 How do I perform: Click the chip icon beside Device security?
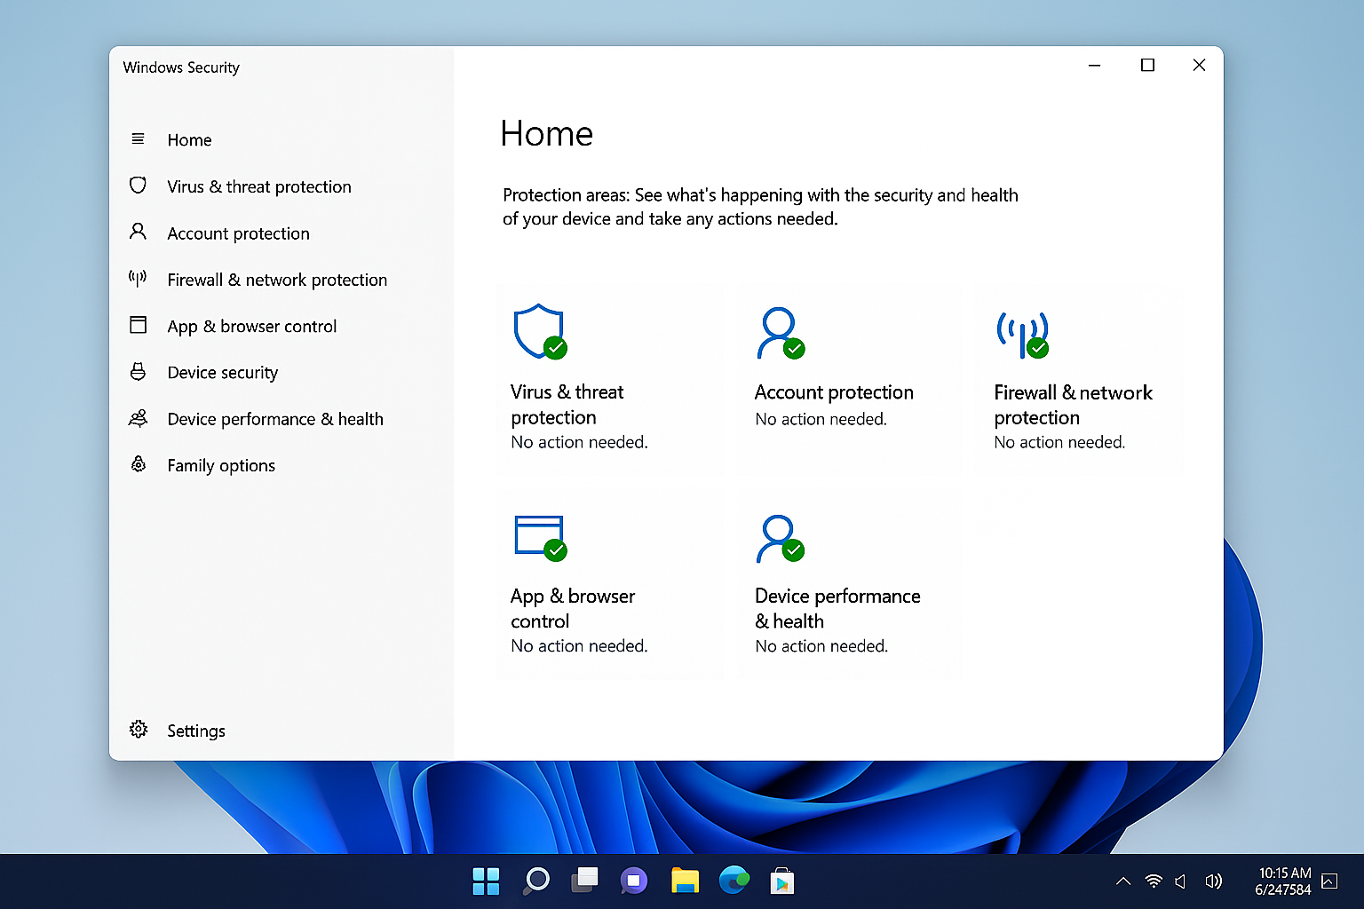(138, 371)
